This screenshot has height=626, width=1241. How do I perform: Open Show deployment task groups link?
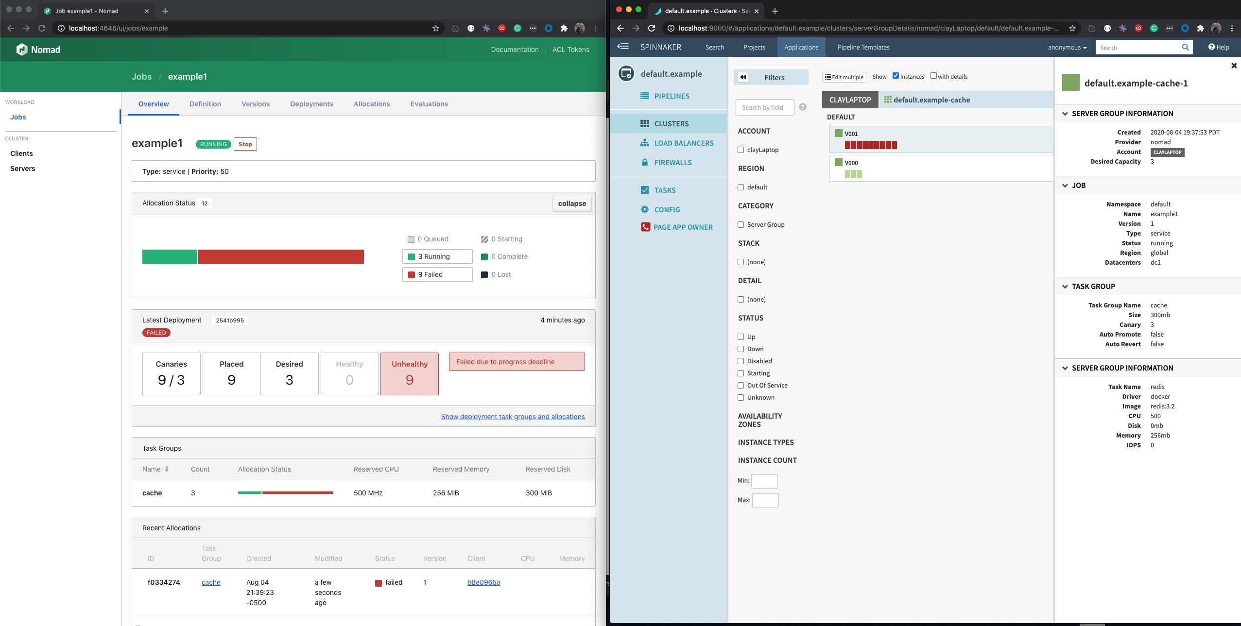513,417
